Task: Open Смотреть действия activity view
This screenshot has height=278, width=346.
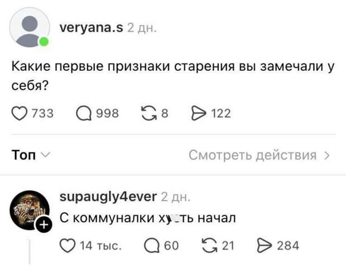Action: click(259, 155)
